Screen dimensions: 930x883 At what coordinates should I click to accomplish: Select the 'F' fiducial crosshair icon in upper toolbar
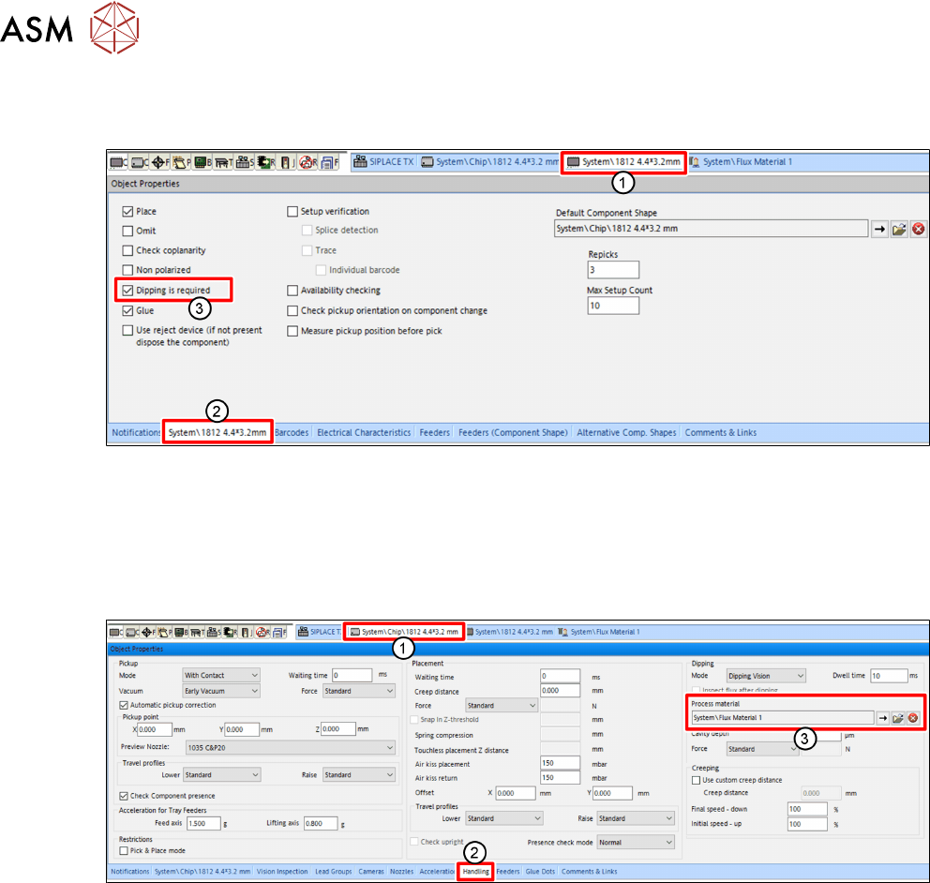coord(159,162)
